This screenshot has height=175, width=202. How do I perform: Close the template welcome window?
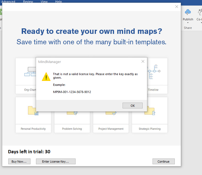tap(177, 7)
